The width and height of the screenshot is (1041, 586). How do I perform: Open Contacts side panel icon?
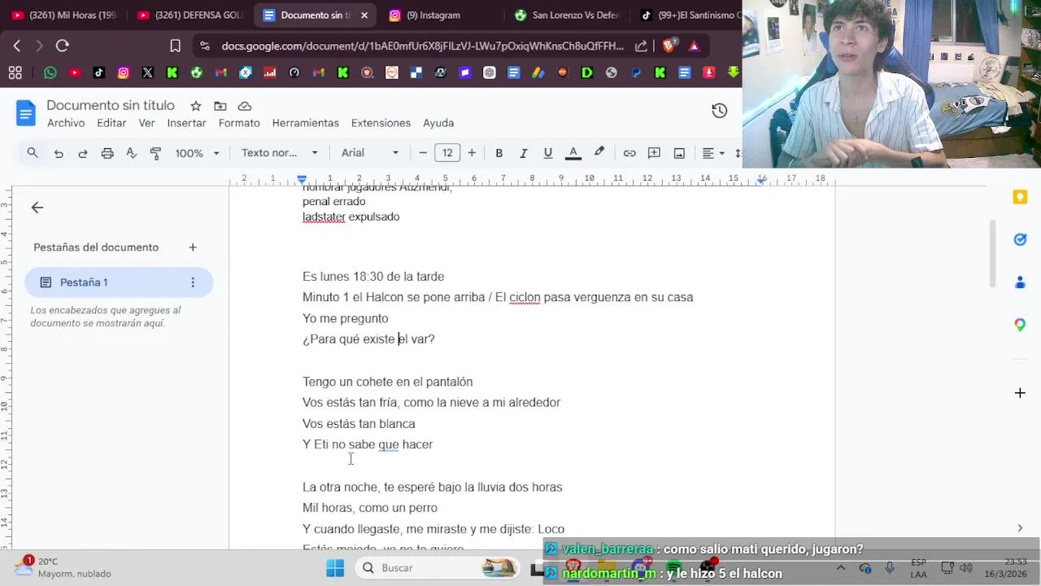1020,282
